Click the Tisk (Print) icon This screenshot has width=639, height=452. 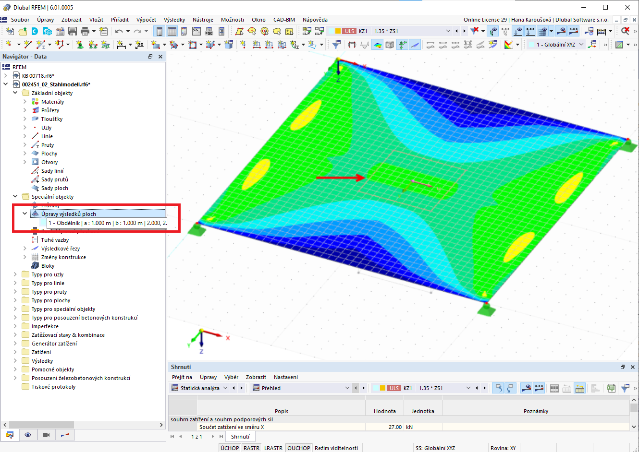coord(85,31)
